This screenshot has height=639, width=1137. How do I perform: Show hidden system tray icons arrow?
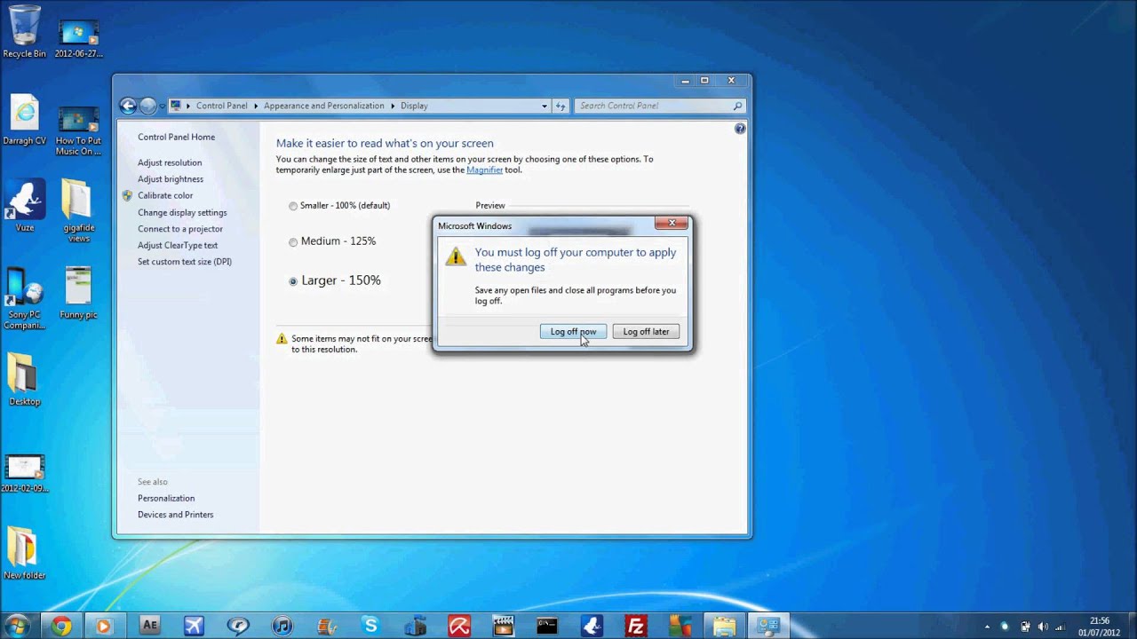click(987, 627)
